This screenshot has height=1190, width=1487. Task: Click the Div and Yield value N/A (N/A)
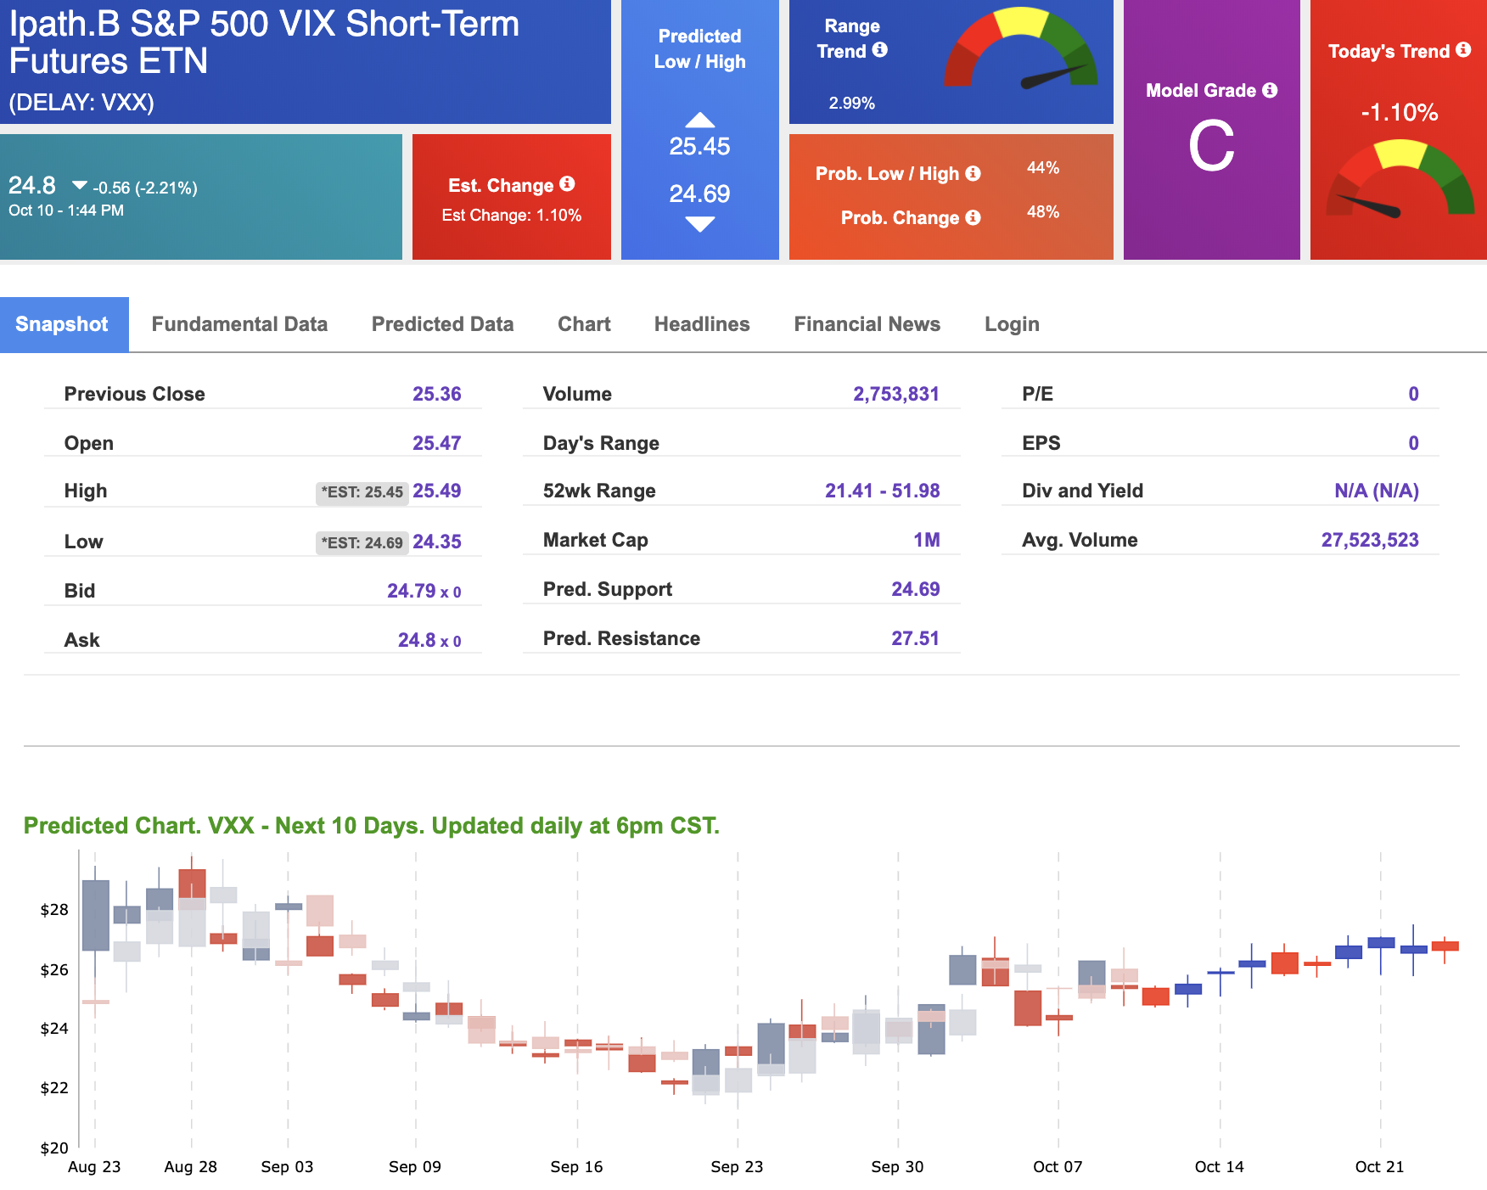pos(1376,491)
